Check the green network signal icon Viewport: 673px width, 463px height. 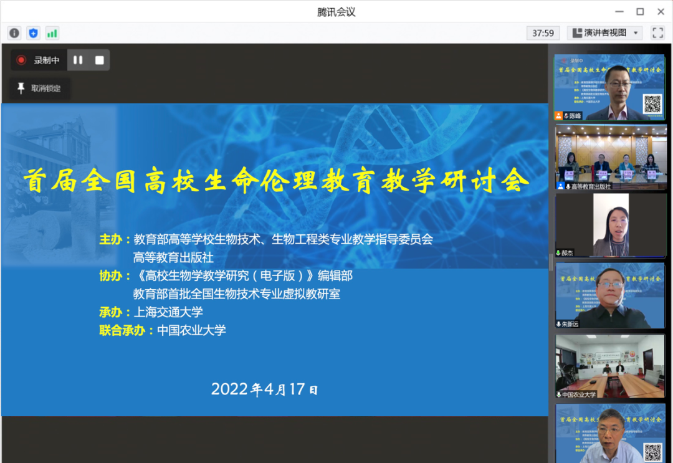pyautogui.click(x=52, y=33)
